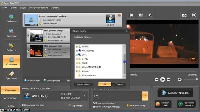Open the Справка menu
Image resolution: width=200 pixels, height=112 pixels.
click(x=55, y=7)
